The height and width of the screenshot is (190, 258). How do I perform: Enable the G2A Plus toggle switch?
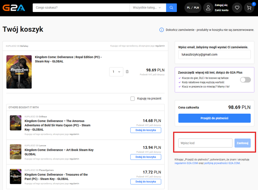coord(245,80)
